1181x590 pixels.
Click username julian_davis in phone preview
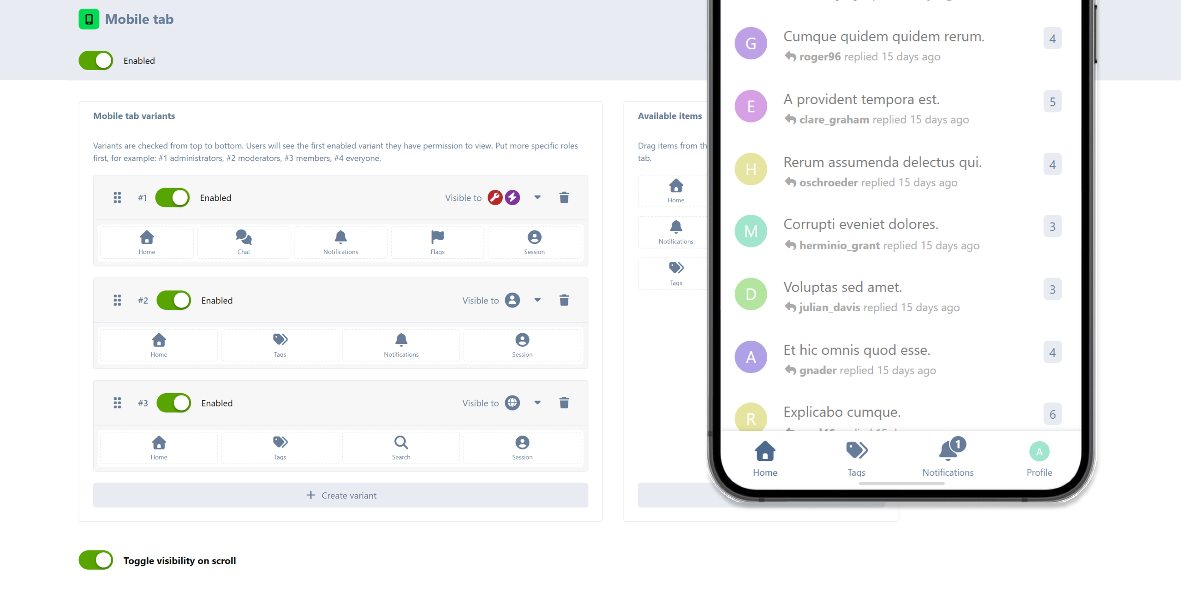[x=829, y=307]
